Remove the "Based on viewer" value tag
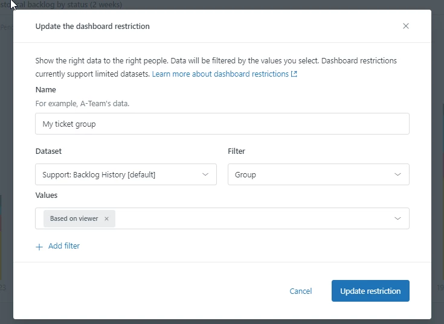444x324 pixels. (x=106, y=218)
